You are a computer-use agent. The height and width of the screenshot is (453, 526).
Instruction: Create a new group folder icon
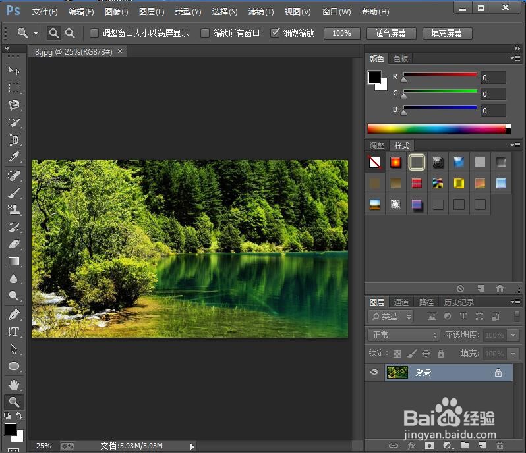(465, 446)
